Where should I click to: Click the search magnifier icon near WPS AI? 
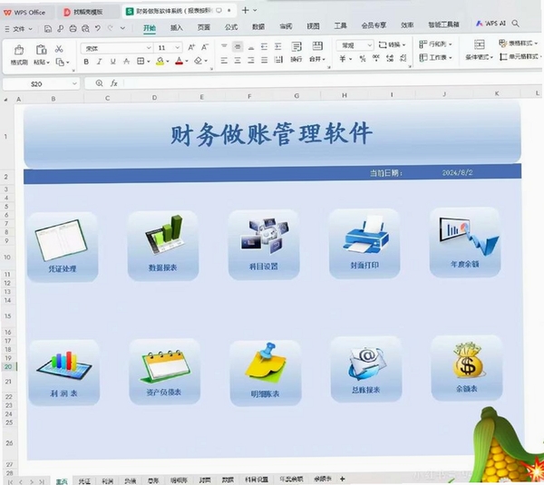pyautogui.click(x=516, y=24)
